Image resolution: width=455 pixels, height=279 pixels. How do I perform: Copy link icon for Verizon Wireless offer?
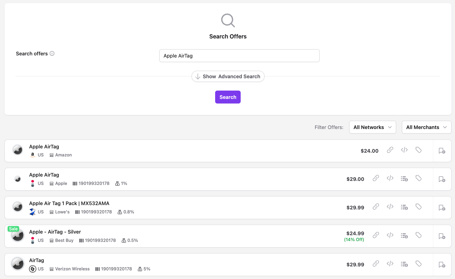pyautogui.click(x=376, y=264)
